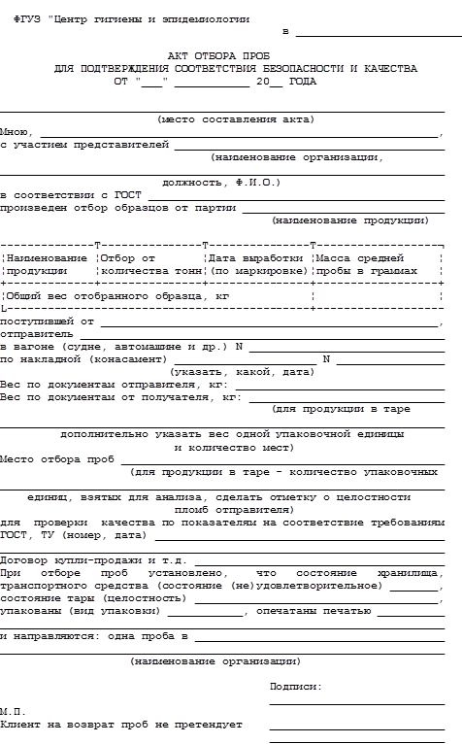
Task: Click the blank after 'Договор купли-продажи и т.д.'
Action: (x=319, y=560)
